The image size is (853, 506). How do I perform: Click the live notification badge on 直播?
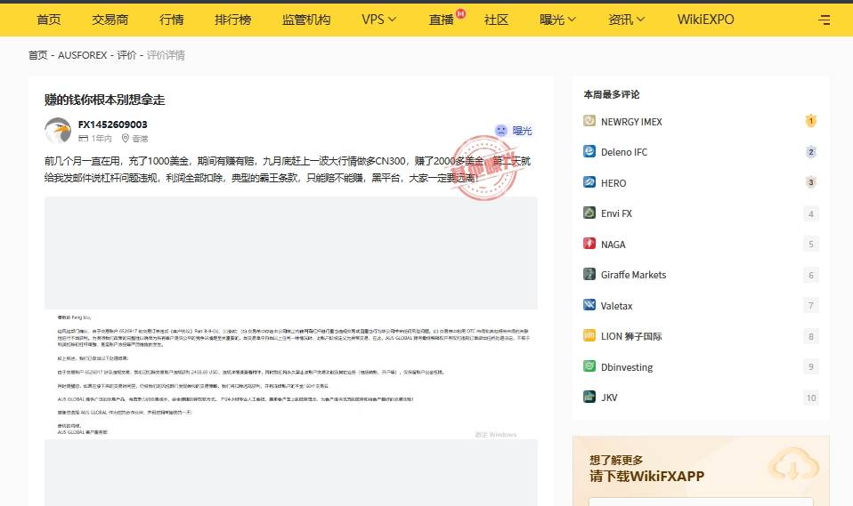[460, 13]
